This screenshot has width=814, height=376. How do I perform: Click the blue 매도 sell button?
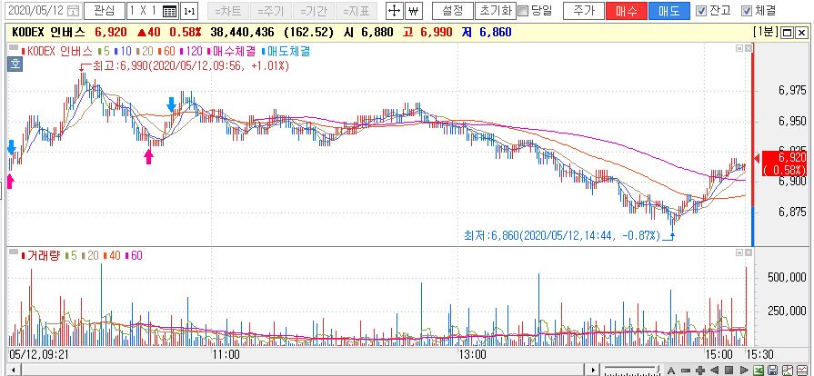[669, 10]
